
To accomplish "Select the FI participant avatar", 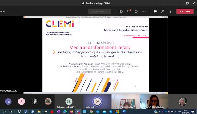I will click(x=22, y=102).
